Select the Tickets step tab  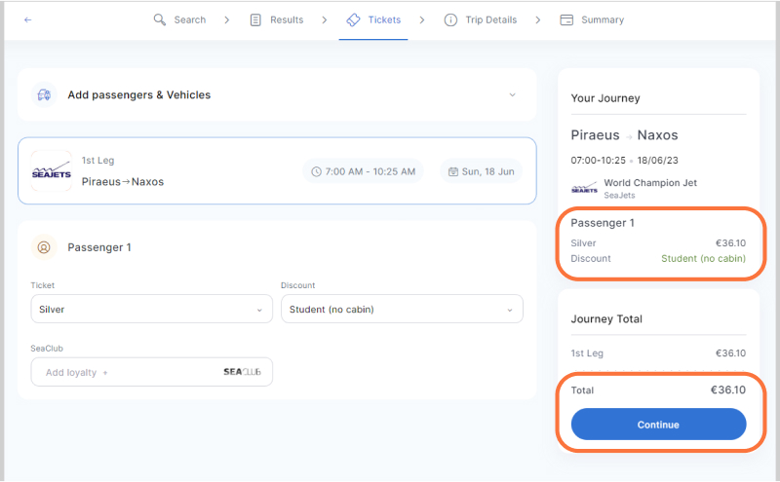coord(373,19)
